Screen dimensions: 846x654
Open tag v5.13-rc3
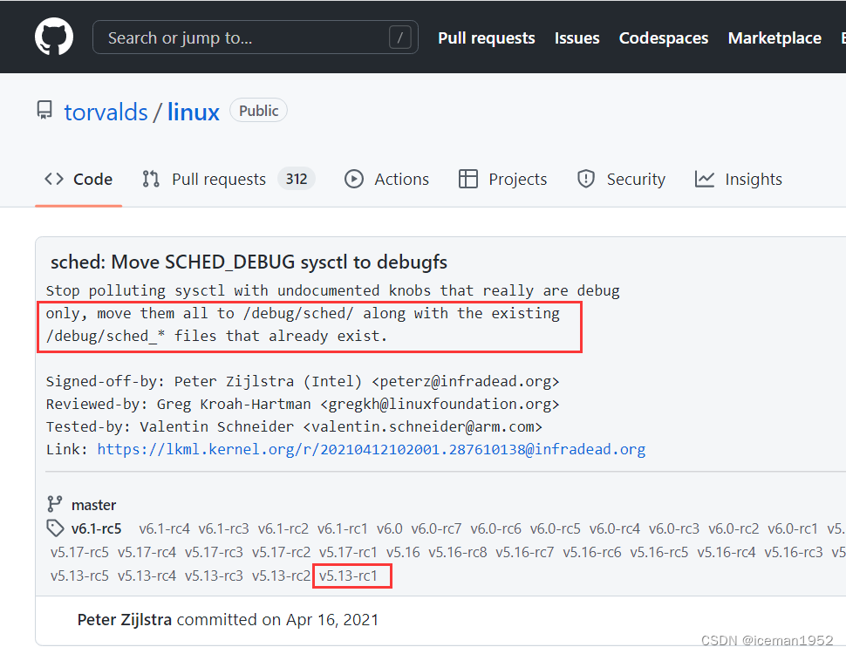pos(214,576)
